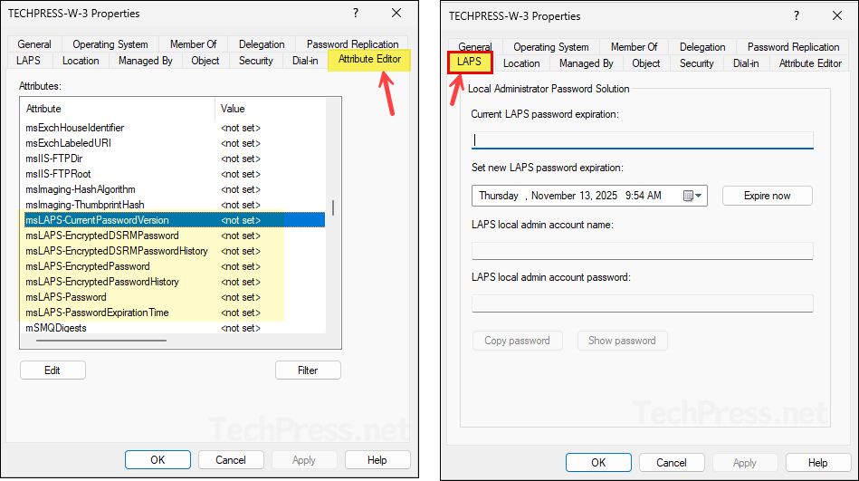Open the Attribute Editor tab in left window
The image size is (859, 481).
click(369, 59)
